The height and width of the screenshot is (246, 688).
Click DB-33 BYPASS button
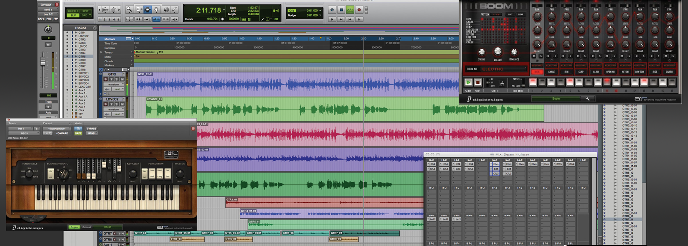coord(92,128)
